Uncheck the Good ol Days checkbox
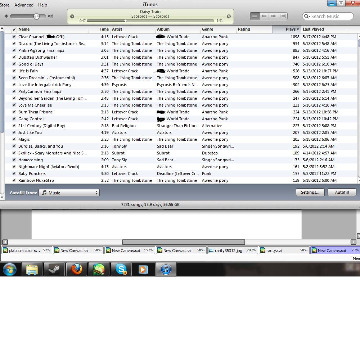The height and width of the screenshot is (360, 360). pyautogui.click(x=14, y=64)
